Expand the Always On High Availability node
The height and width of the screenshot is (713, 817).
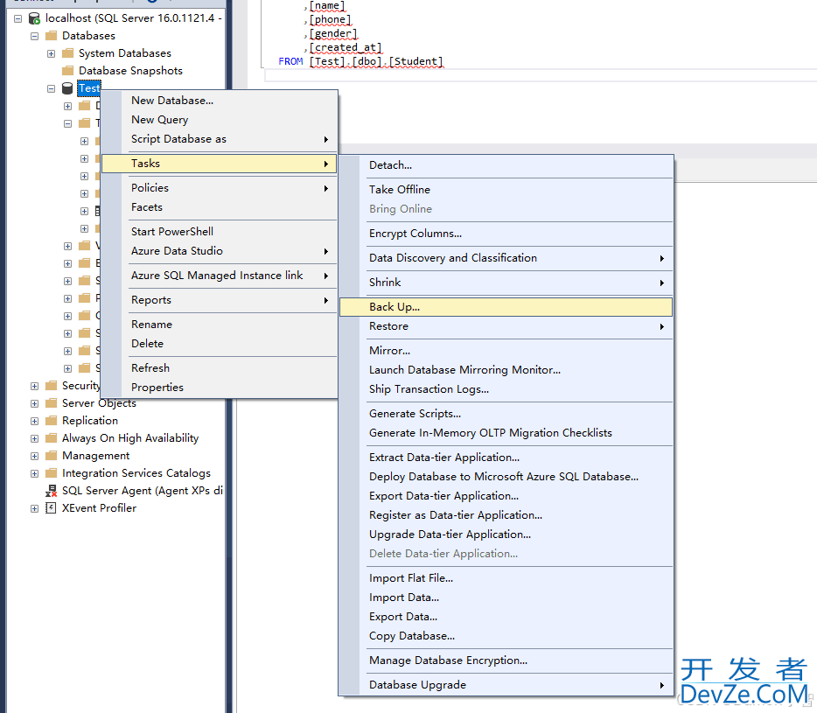[34, 438]
